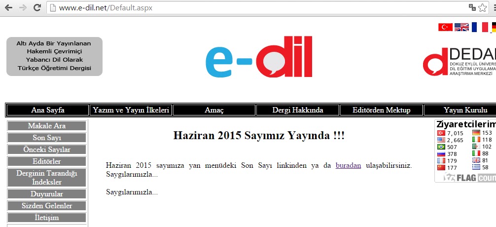Click the 'Haziran 2015 Sayımız Yayında !!!' heading

coord(259,136)
